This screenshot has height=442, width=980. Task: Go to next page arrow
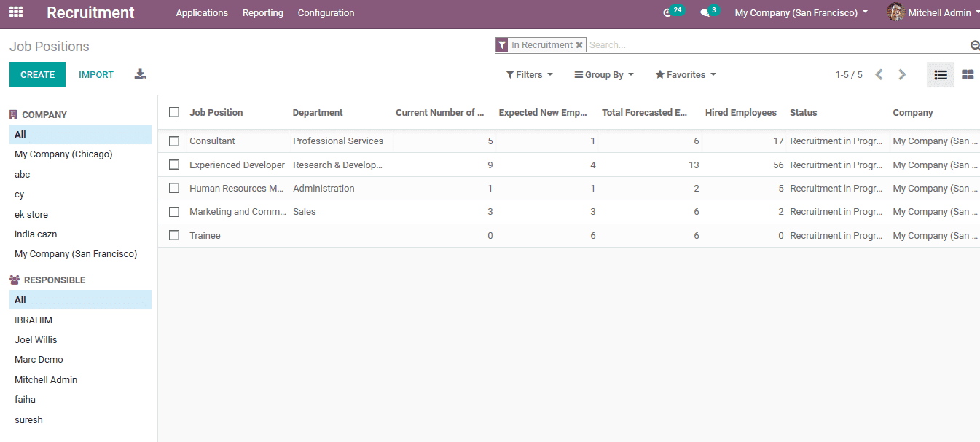click(902, 75)
